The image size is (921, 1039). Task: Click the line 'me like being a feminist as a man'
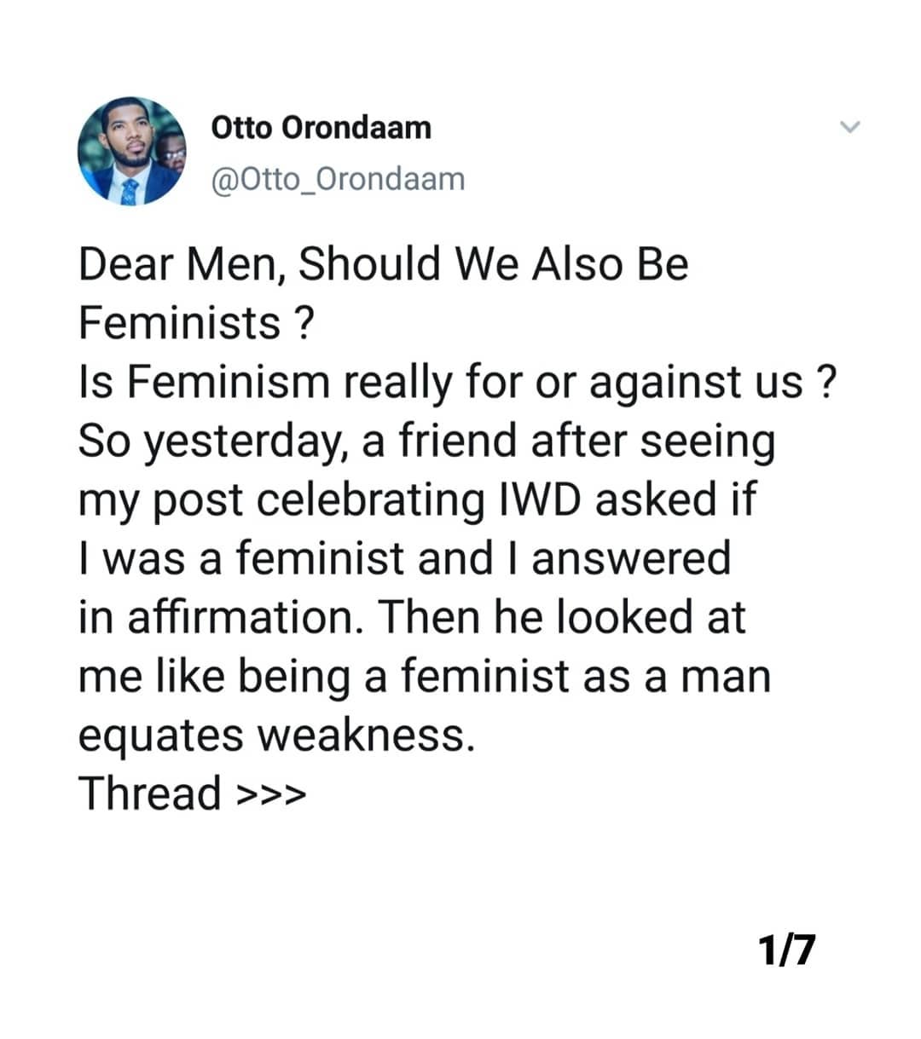coord(425,676)
